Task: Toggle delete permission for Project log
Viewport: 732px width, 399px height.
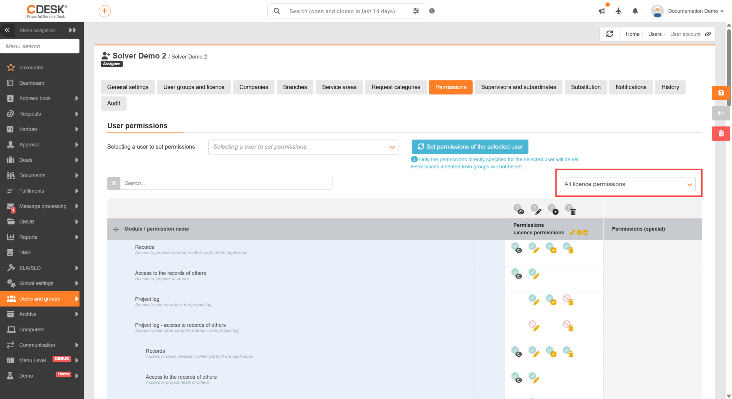Action: (x=568, y=300)
